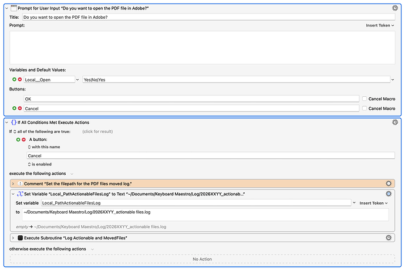Expand the Comment action disclosure triangle

14,184
